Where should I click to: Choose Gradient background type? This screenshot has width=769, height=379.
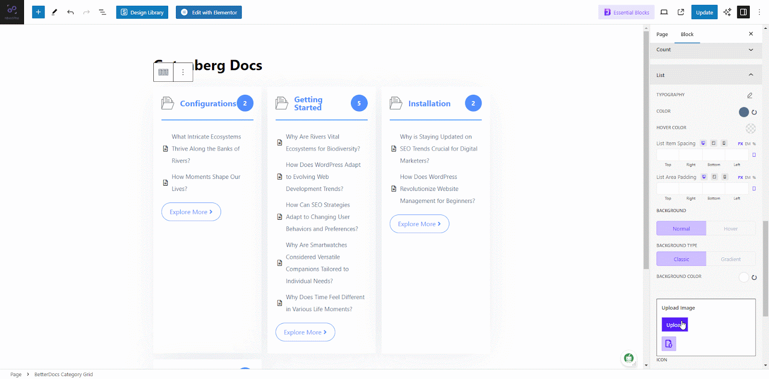tap(731, 259)
